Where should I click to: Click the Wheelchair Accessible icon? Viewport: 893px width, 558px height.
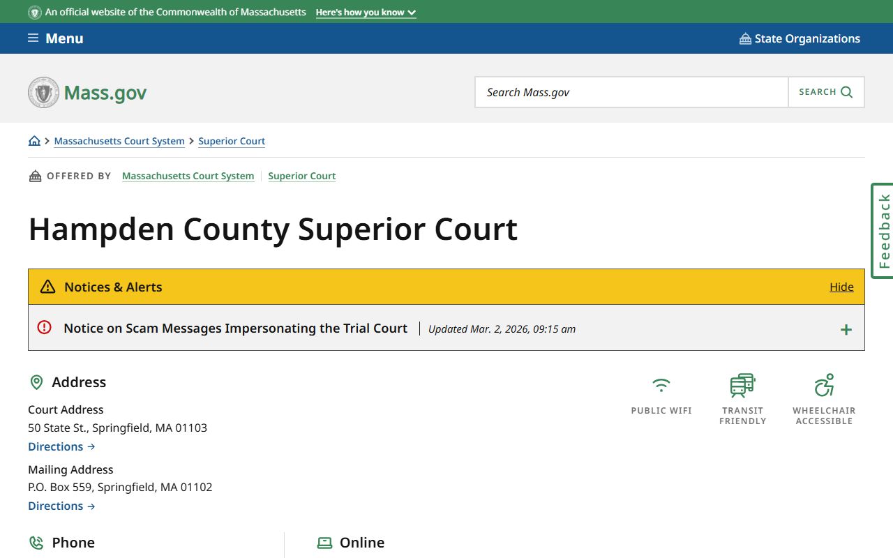tap(824, 385)
